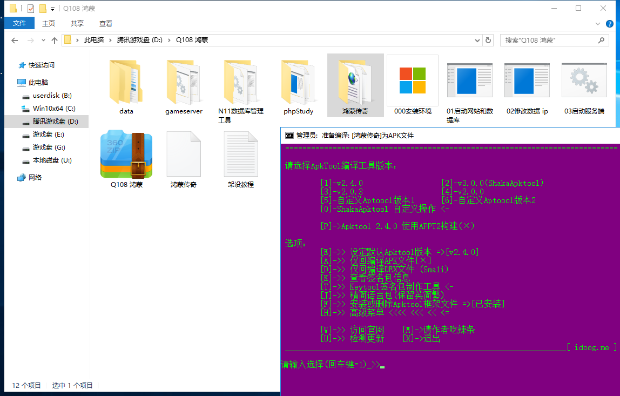Image resolution: width=620 pixels, height=396 pixels.
Task: Click [K]->> 查看签名包信息 console line
Action: pyautogui.click(x=365, y=278)
